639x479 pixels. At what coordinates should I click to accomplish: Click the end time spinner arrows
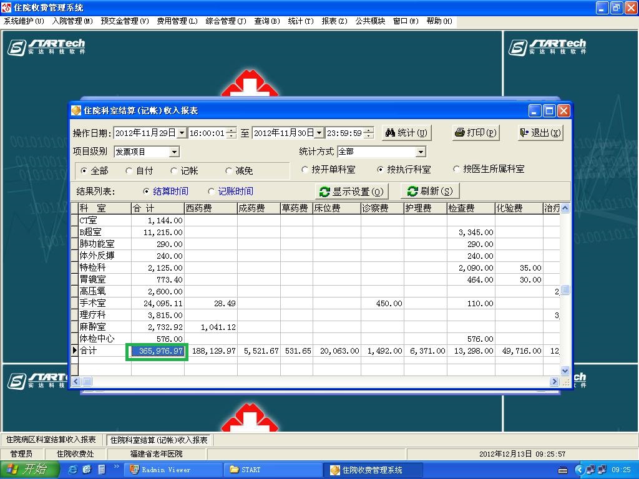[x=368, y=133]
